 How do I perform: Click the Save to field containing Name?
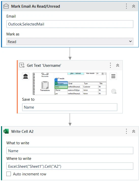click(x=70, y=107)
